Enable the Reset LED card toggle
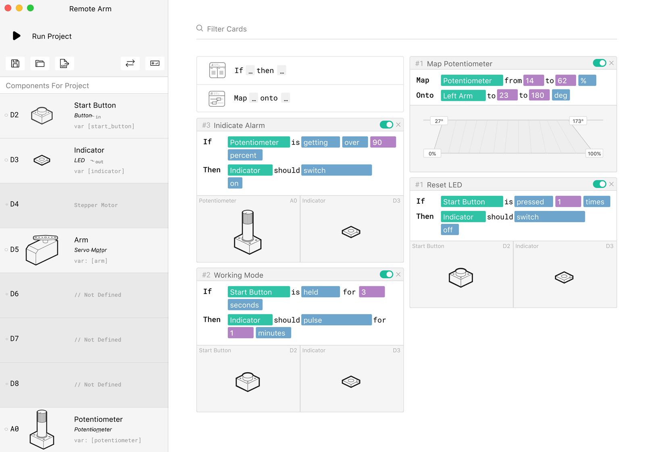The height and width of the screenshot is (452, 645). pyautogui.click(x=600, y=184)
